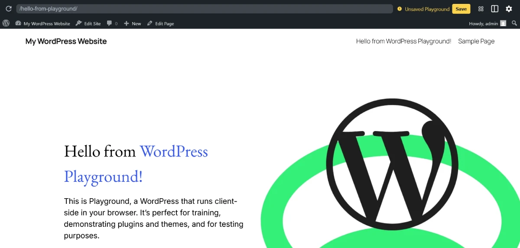This screenshot has height=248, width=520.
Task: Click the plus icon beside New
Action: (127, 23)
